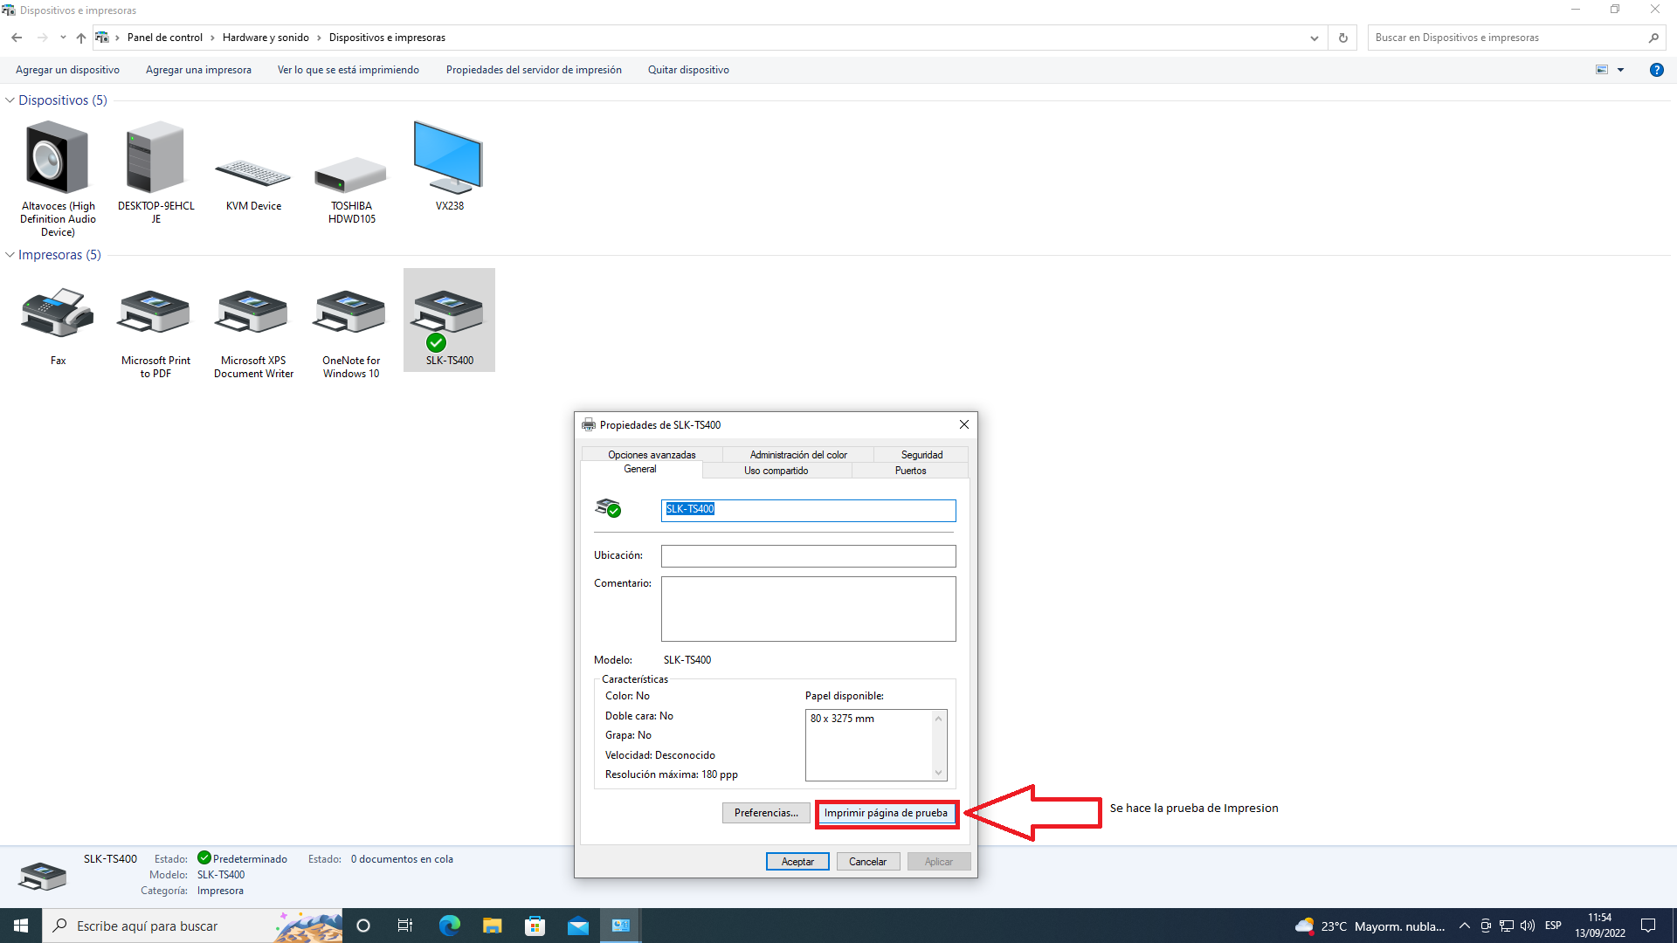Viewport: 1677px width, 943px height.
Task: Click Agregar una impresora toolbar command
Action: click(198, 70)
